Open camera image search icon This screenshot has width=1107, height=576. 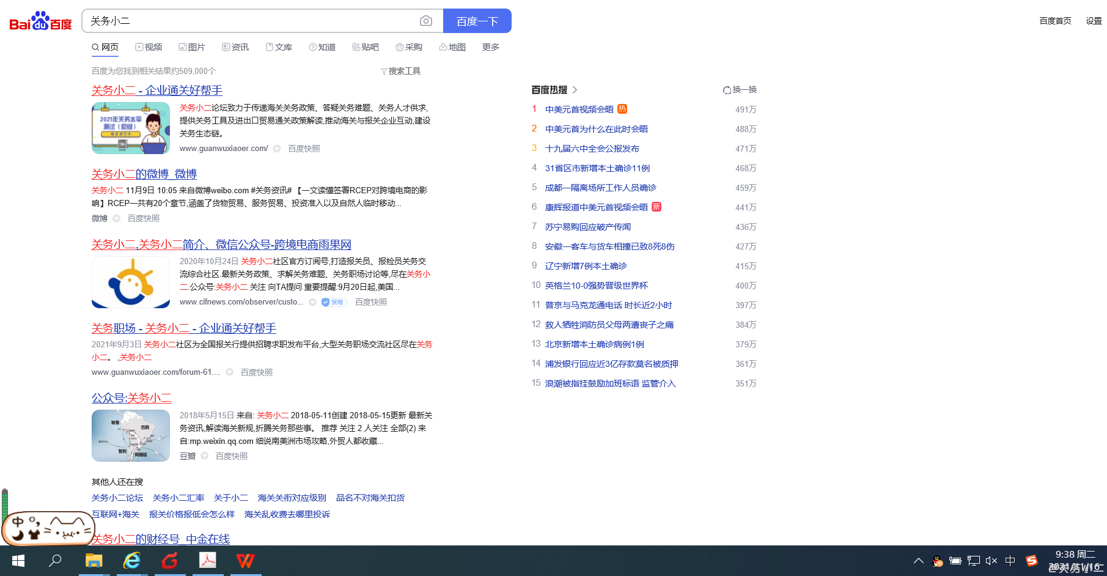coord(426,21)
